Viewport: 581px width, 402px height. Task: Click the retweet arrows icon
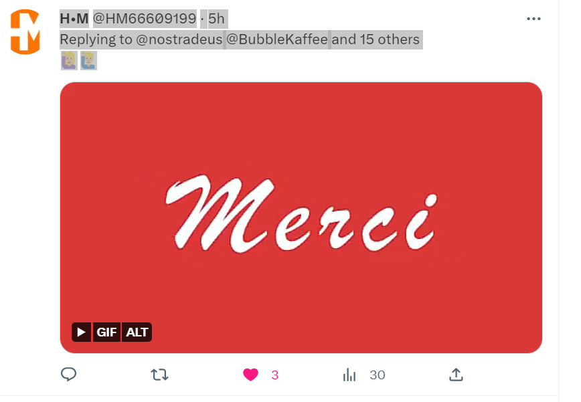tap(160, 375)
